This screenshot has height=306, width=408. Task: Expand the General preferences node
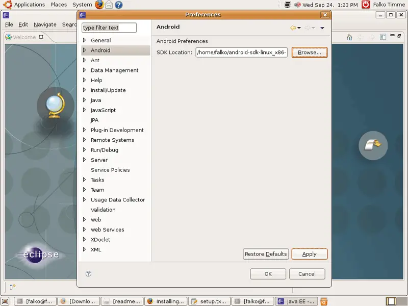[84, 40]
